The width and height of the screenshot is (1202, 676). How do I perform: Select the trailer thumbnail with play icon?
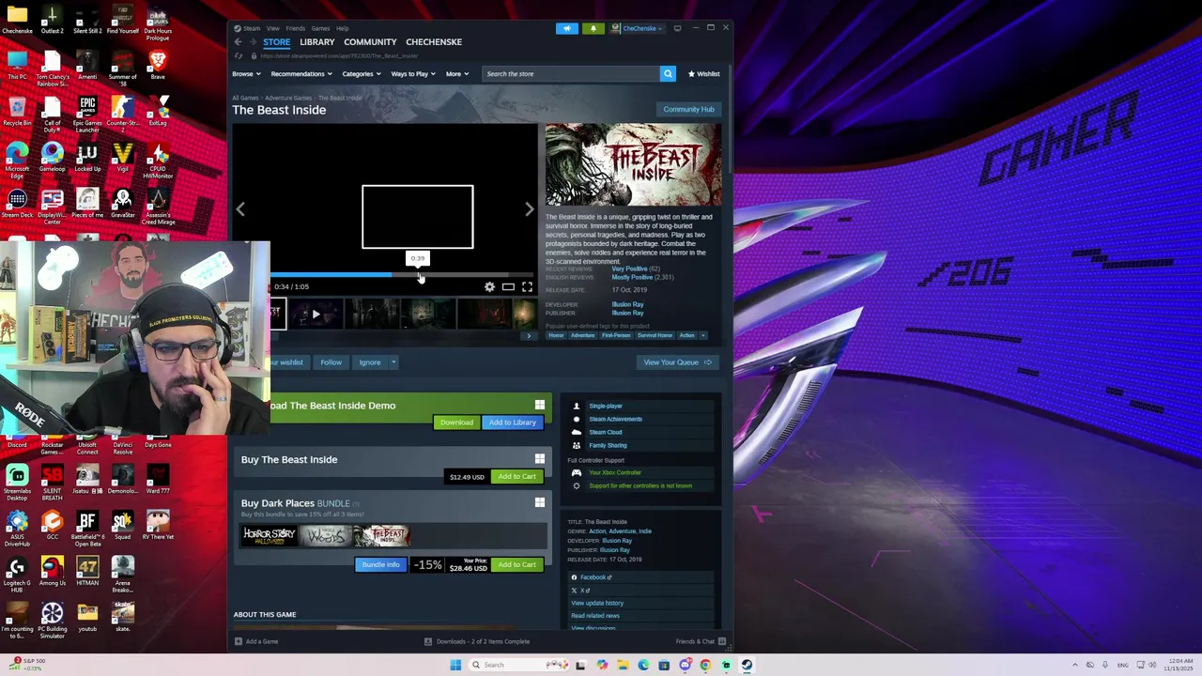coord(316,315)
